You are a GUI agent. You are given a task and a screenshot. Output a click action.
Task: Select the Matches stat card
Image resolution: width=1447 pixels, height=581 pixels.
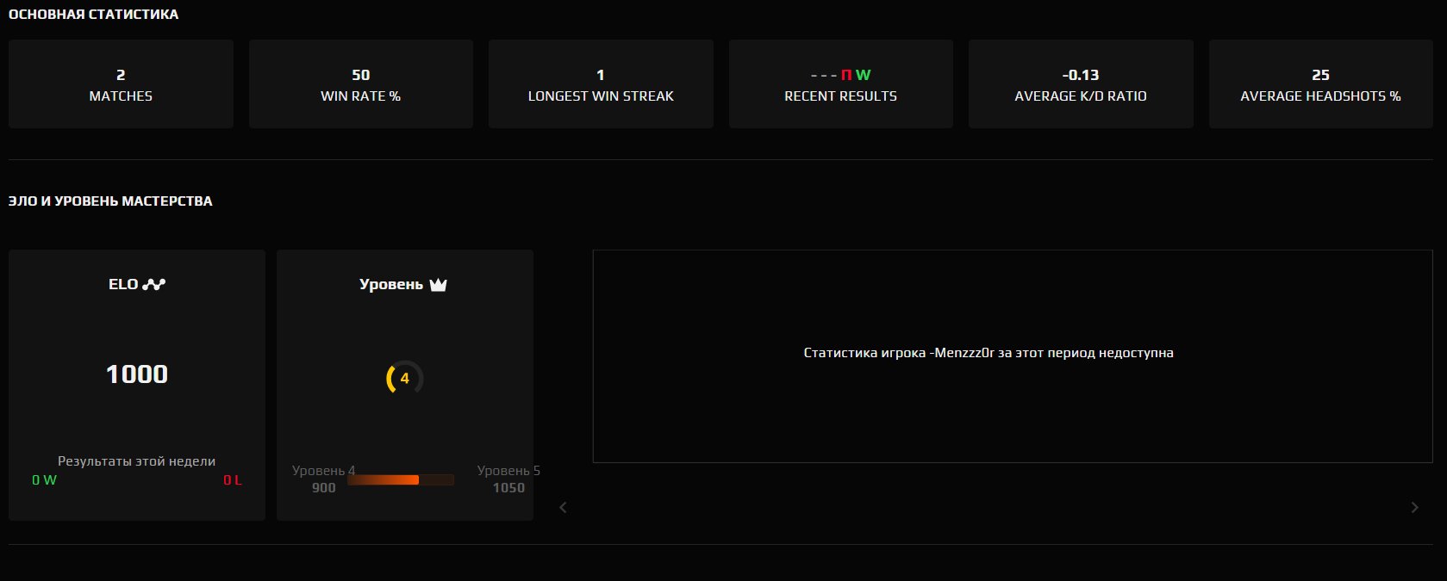tap(121, 84)
